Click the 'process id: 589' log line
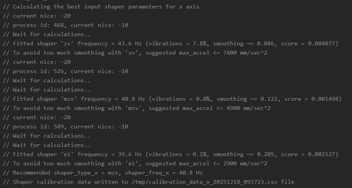Image resolution: width=352 pixels, height=188 pixels. tap(71, 126)
